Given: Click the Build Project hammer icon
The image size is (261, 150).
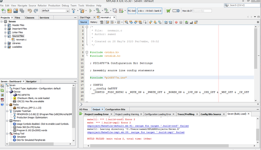Looking at the screenshot, I should tap(73, 11).
